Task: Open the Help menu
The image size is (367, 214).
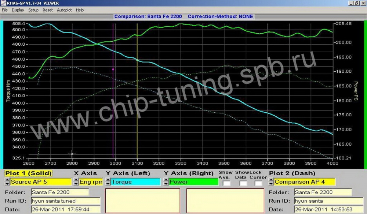Action: 80,10
